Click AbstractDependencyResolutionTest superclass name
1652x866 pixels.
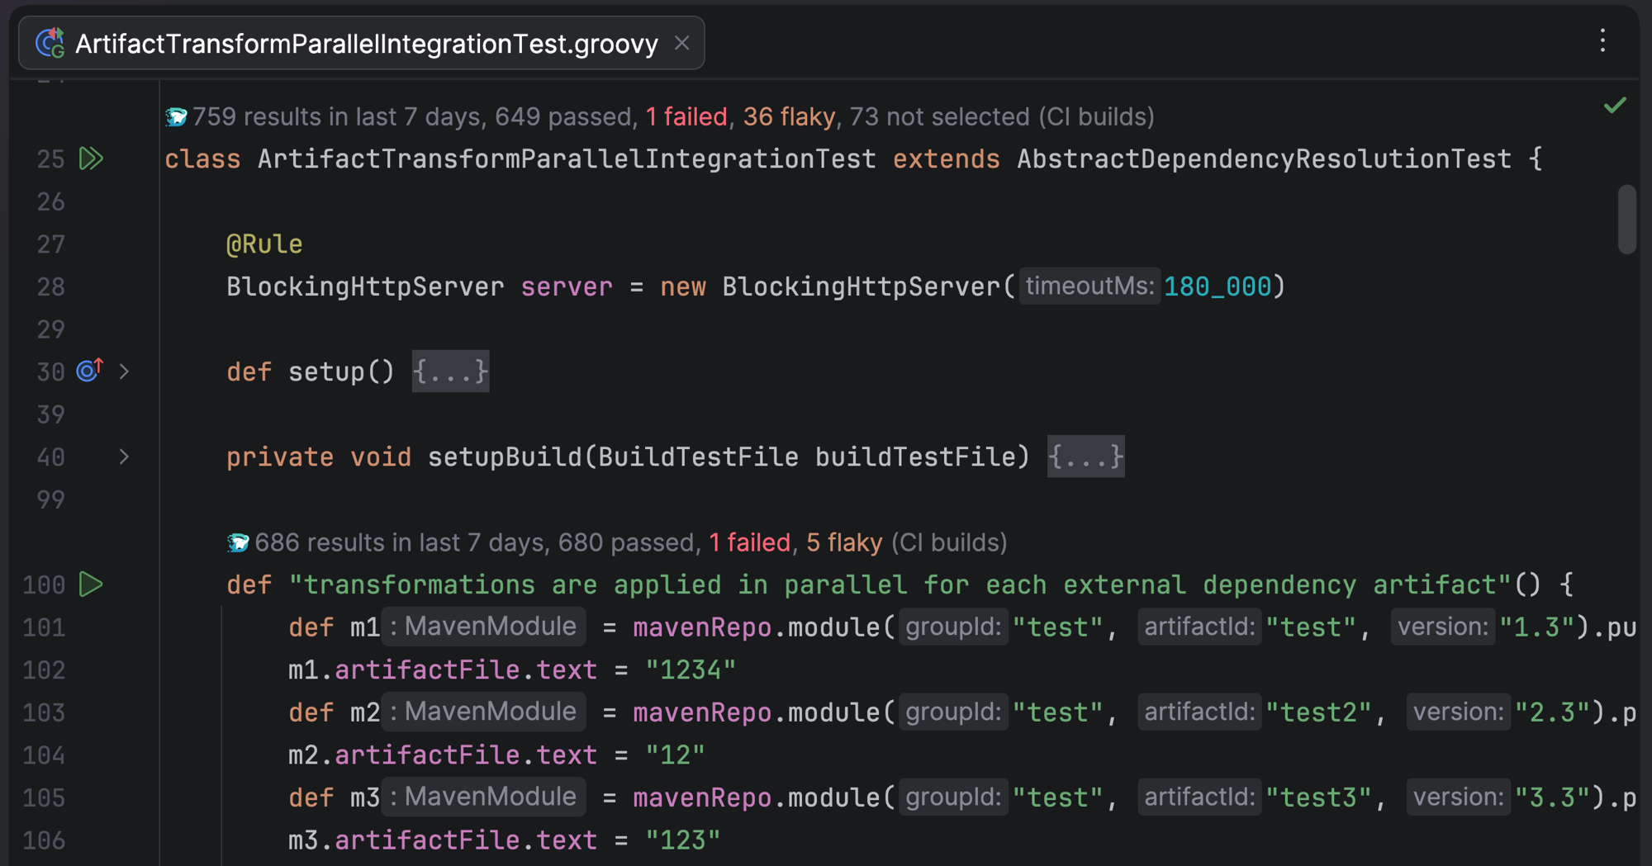click(x=1264, y=159)
